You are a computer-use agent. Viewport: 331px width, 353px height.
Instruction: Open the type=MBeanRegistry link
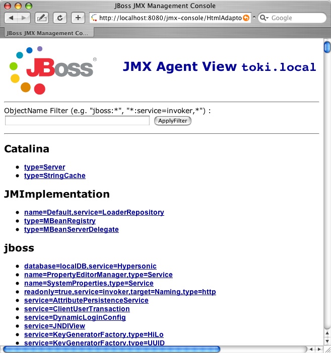tap(60, 221)
